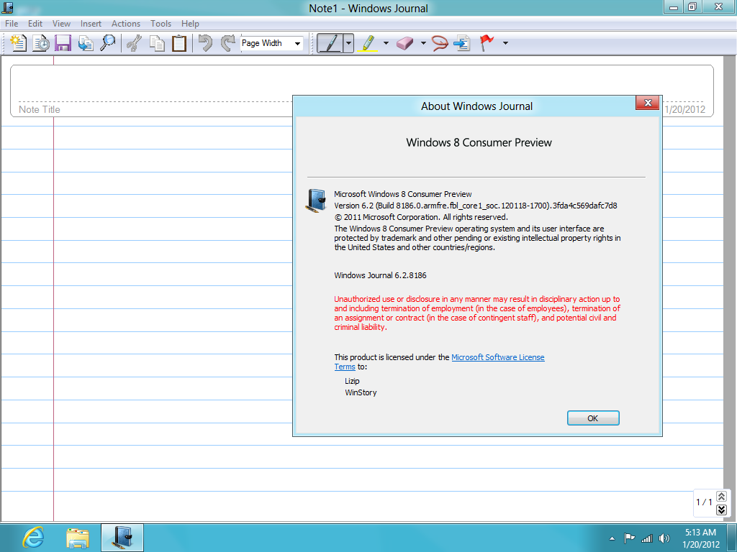Click the Redo arrow icon
737x552 pixels.
coord(228,43)
